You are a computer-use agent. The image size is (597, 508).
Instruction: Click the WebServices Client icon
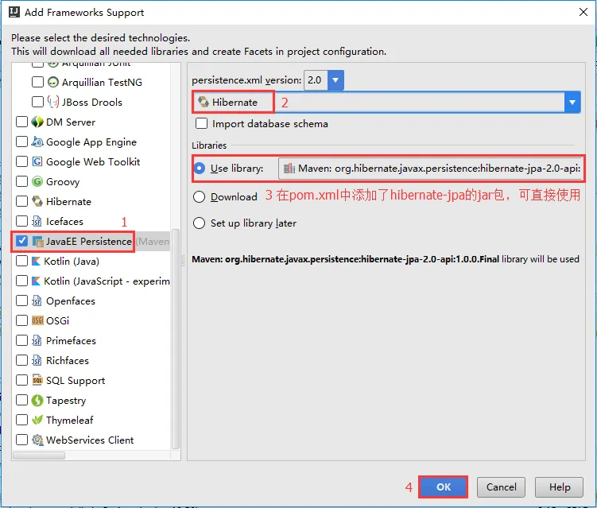(x=37, y=440)
